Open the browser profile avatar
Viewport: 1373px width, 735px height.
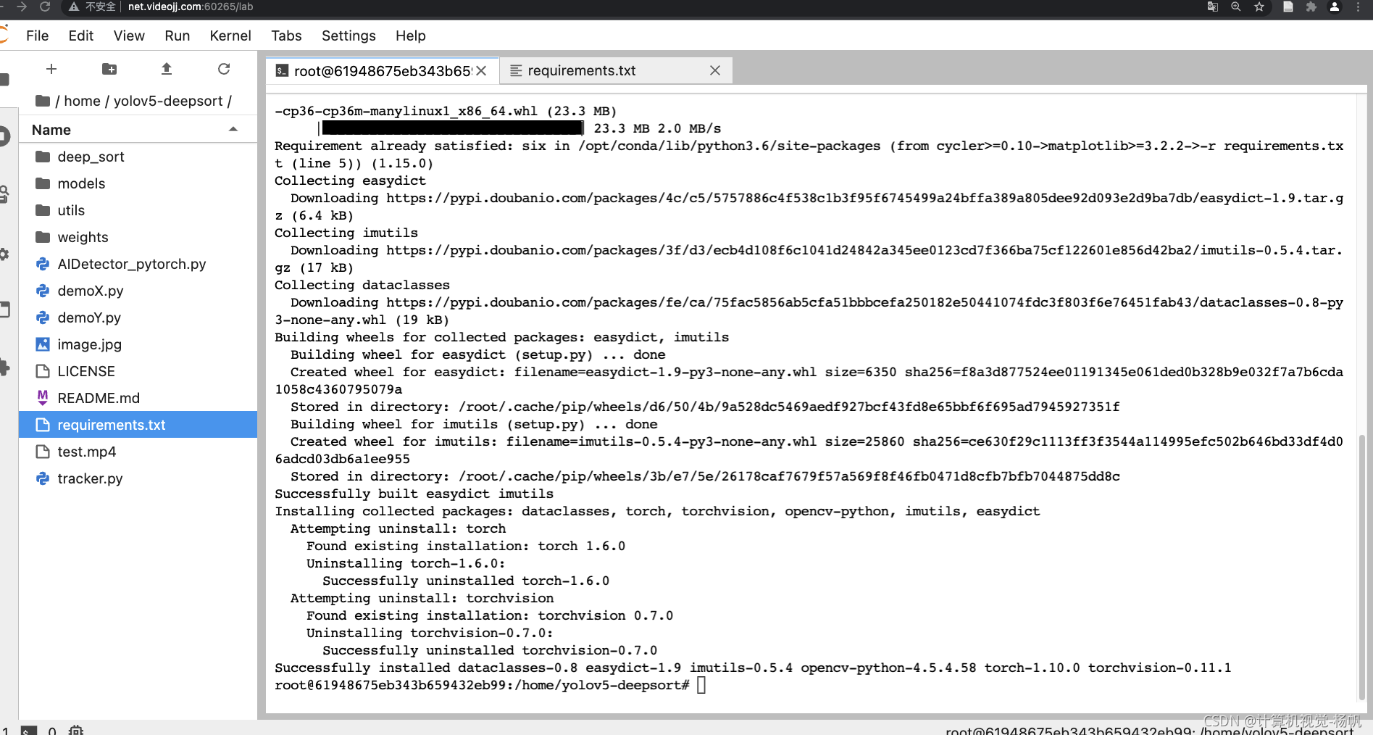point(1335,7)
